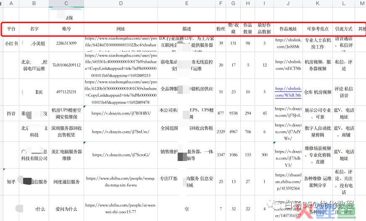The image size is (366, 221).
Task: Select account cell 4971125231
Action: click(x=66, y=92)
